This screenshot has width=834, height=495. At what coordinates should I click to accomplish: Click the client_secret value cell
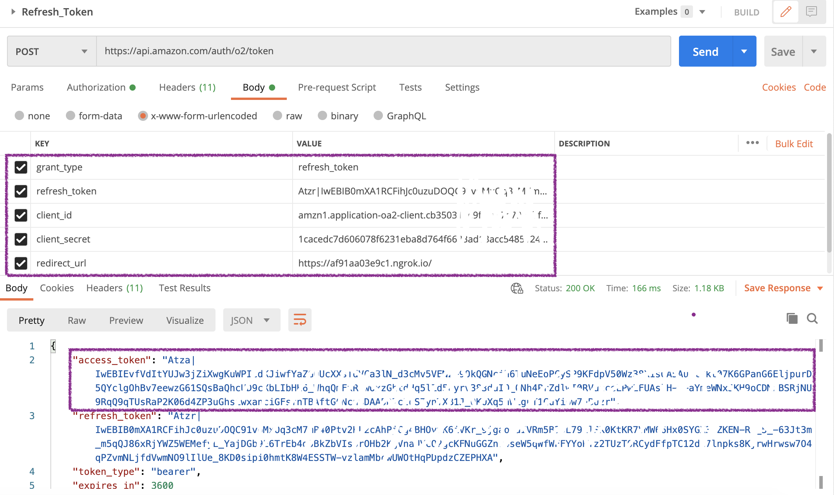(x=423, y=239)
